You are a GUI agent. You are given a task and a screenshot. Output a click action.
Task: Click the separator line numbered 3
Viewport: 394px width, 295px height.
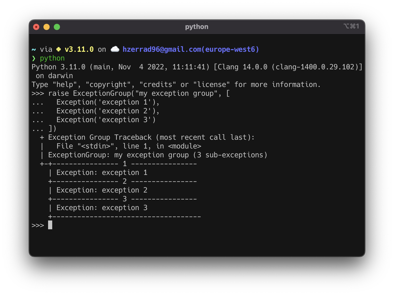coord(123,199)
